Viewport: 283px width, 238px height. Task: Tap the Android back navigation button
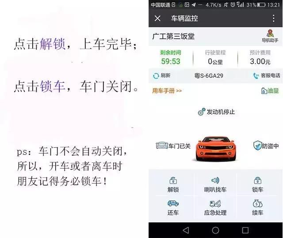point(186,230)
